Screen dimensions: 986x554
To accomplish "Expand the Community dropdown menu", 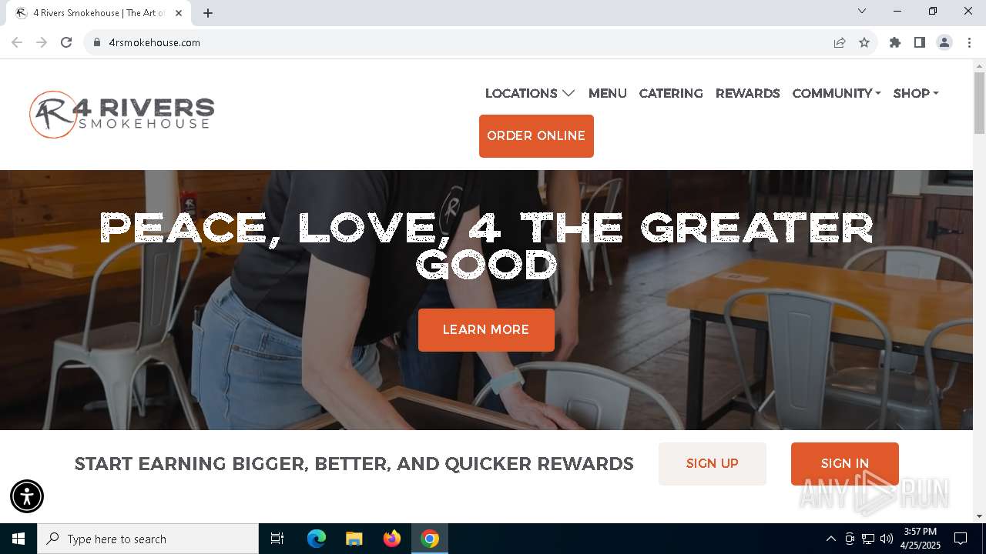I will [x=837, y=93].
